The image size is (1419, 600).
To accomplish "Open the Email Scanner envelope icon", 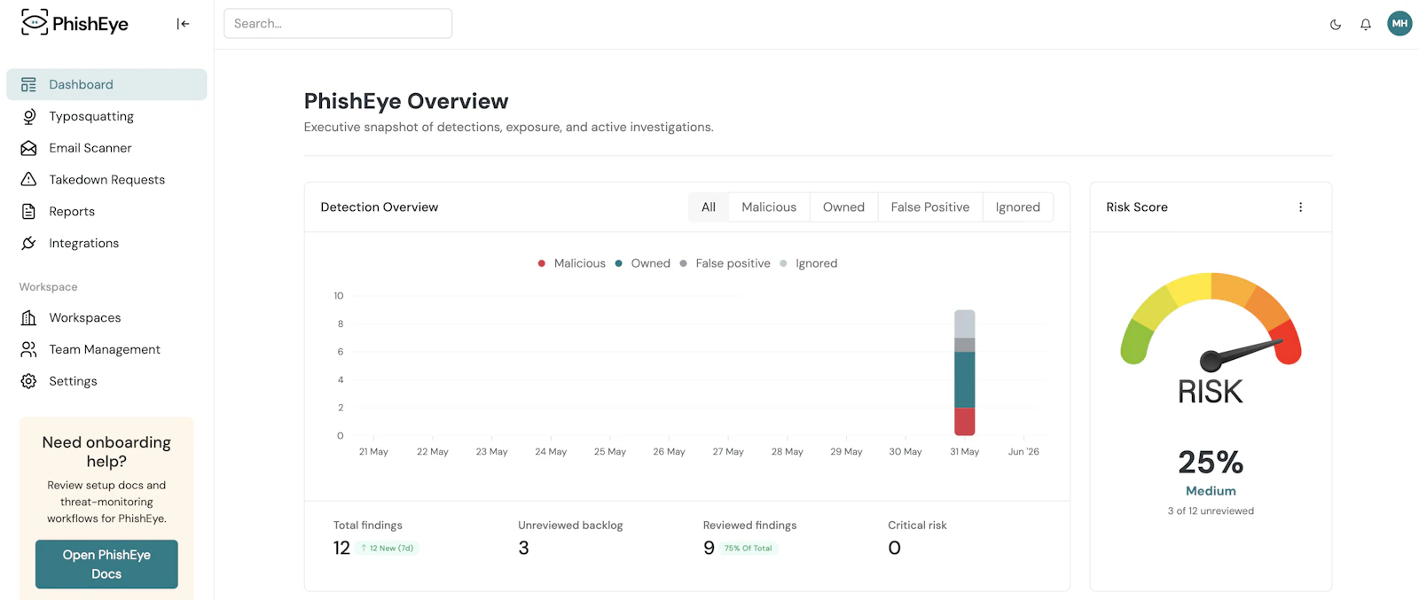I will (x=29, y=148).
